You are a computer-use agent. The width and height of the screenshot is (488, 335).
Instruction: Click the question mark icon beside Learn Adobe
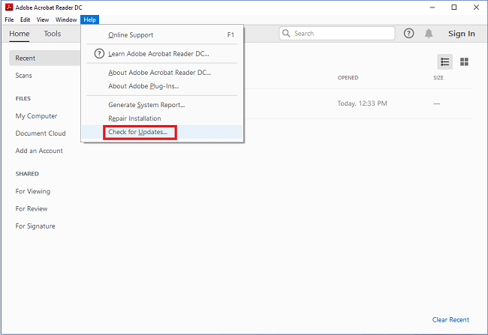[99, 54]
